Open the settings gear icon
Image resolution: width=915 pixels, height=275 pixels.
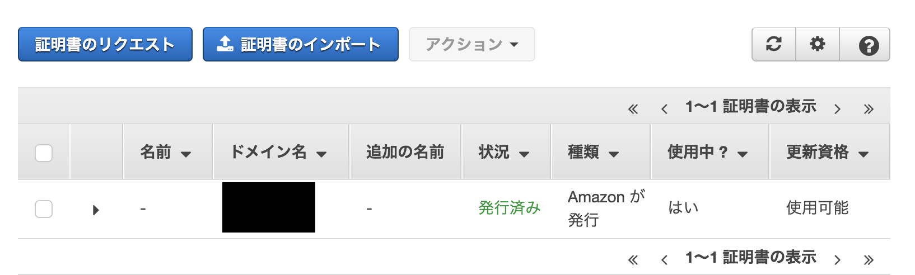(x=818, y=44)
